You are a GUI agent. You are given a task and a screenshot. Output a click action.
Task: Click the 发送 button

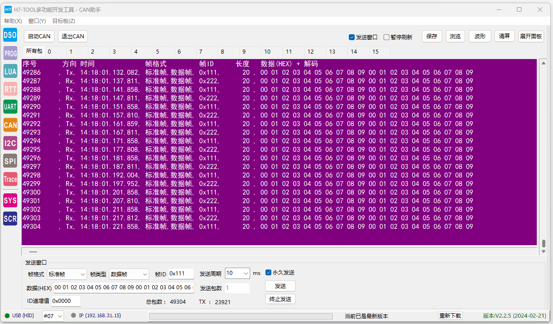[280, 286]
